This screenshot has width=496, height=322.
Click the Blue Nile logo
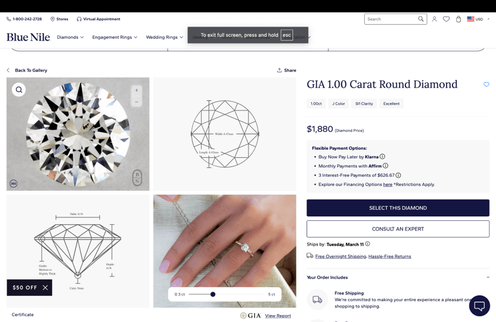pyautogui.click(x=28, y=37)
